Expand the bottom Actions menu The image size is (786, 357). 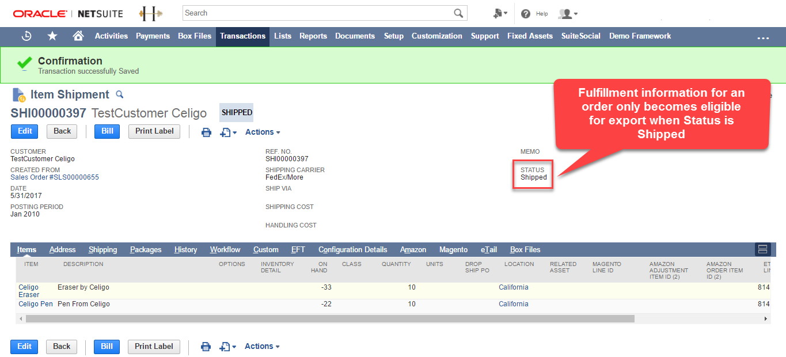click(x=262, y=346)
